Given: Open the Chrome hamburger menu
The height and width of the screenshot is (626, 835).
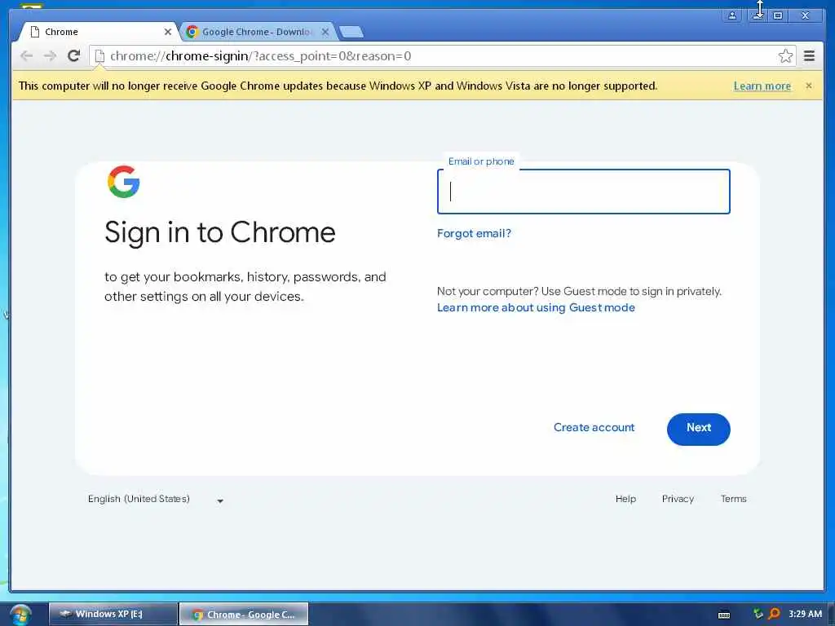Looking at the screenshot, I should (x=809, y=56).
